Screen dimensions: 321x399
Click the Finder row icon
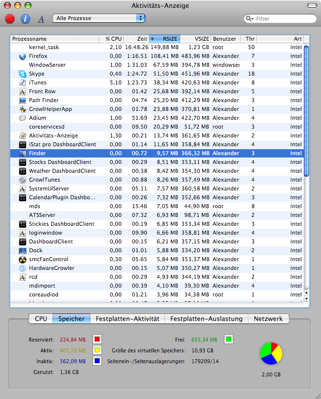click(x=23, y=154)
